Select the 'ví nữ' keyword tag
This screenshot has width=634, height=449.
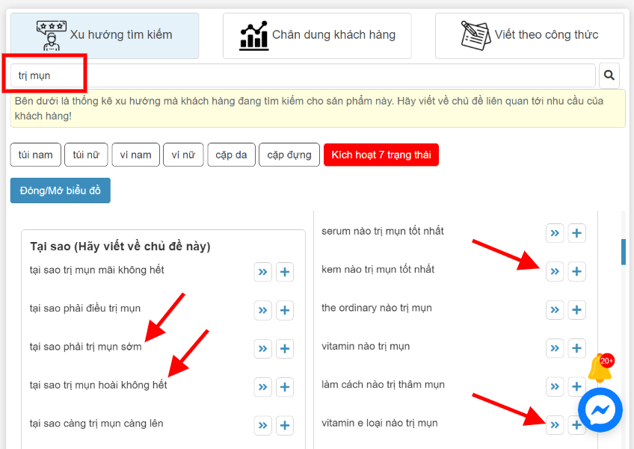tap(183, 155)
